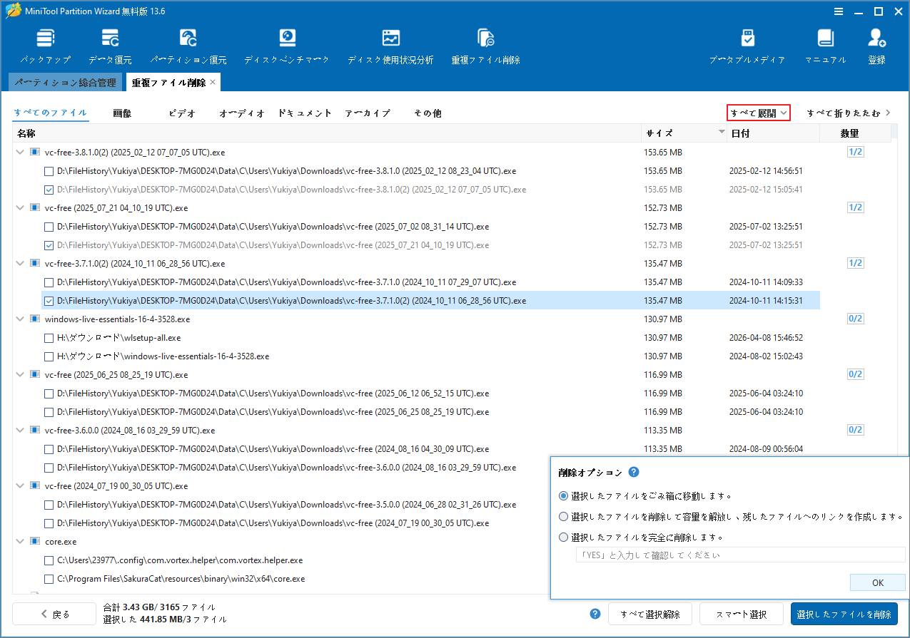The height and width of the screenshot is (638, 910).
Task: Check the vc-free-3.8.1.0 (2025_02_12 08_23_04 UTC).exe file
Action: click(49, 170)
